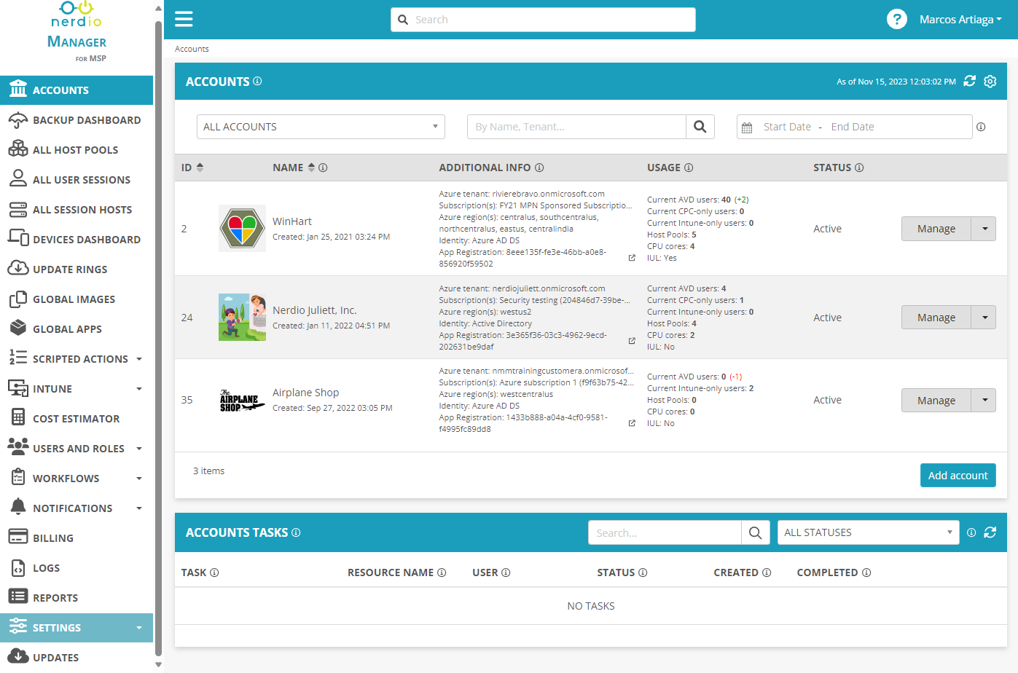
Task: Open the ALL STATUSES tasks filter
Action: 868,532
